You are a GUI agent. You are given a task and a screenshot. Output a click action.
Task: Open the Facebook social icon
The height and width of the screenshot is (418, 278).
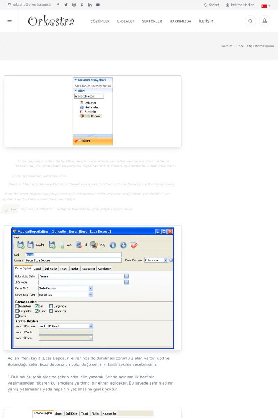click(58, 5)
